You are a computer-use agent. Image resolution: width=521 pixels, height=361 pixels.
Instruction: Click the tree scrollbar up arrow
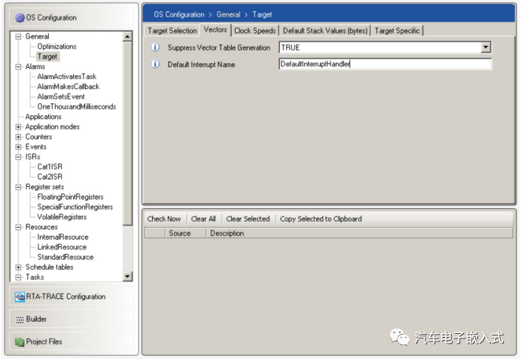(127, 37)
